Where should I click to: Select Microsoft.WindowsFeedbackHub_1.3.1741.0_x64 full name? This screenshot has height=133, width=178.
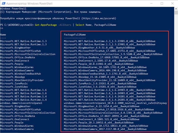106,74
